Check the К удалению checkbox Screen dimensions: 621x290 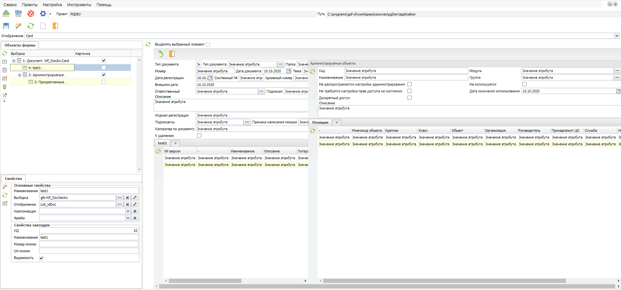click(x=199, y=136)
